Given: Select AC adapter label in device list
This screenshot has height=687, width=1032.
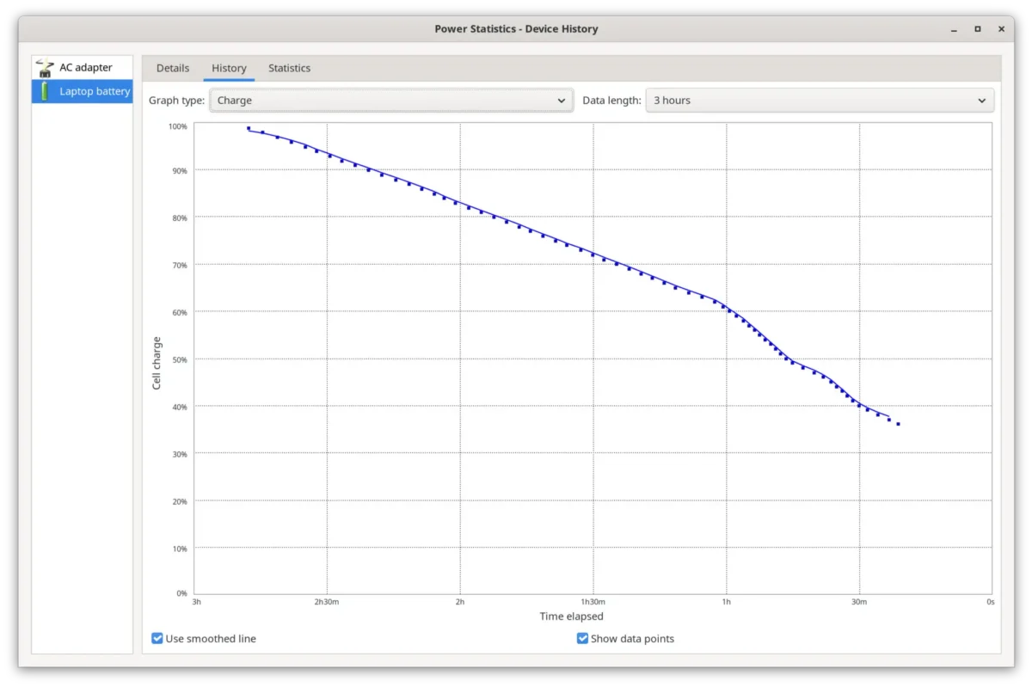Looking at the screenshot, I should (x=86, y=68).
